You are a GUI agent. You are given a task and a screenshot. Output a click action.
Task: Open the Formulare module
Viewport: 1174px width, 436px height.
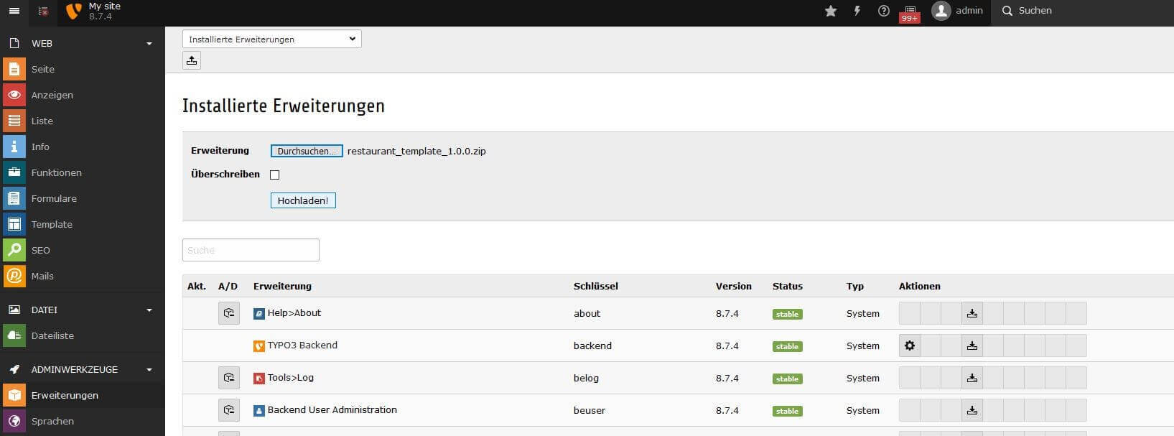[x=83, y=198]
